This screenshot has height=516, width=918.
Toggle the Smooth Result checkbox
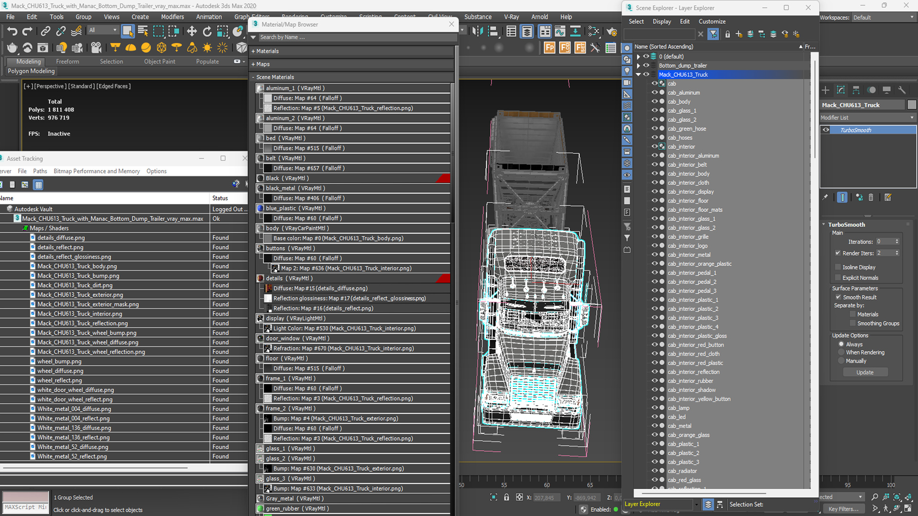point(838,297)
